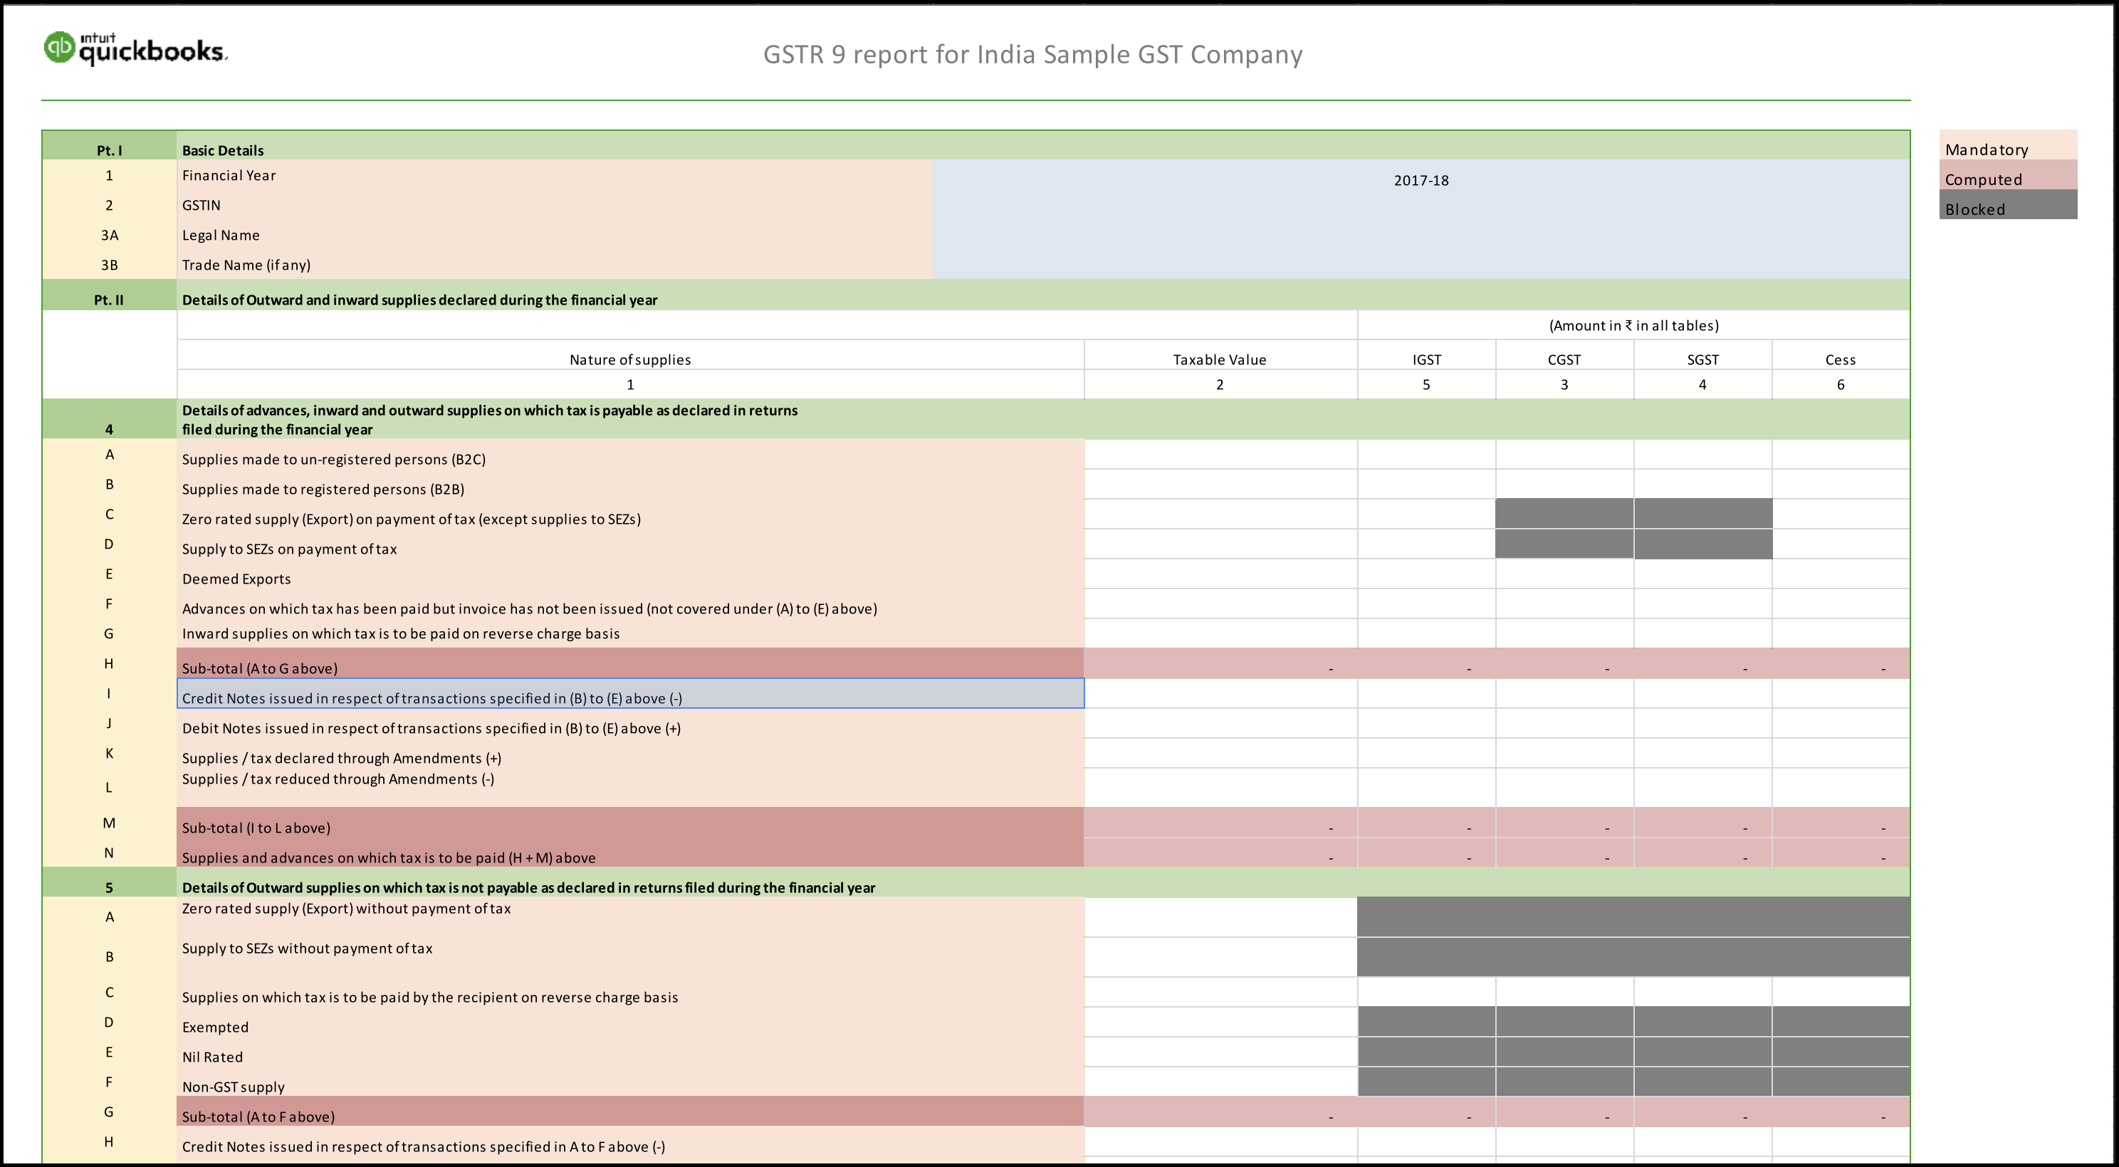The image size is (2119, 1167).
Task: Select Supplies made to registered persons (B2B) row
Action: [x=630, y=484]
